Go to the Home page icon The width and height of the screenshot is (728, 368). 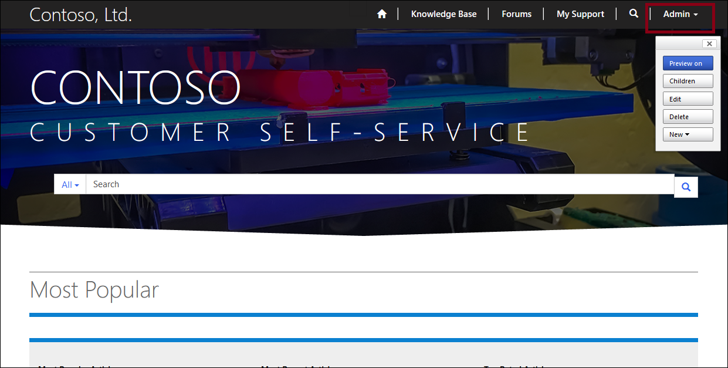click(382, 14)
